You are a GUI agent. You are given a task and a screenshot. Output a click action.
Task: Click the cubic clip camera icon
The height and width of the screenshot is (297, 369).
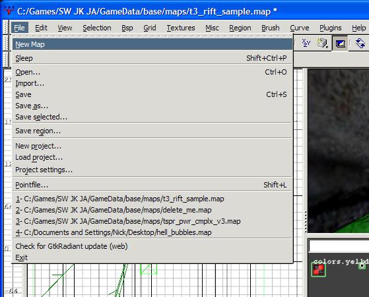322,44
